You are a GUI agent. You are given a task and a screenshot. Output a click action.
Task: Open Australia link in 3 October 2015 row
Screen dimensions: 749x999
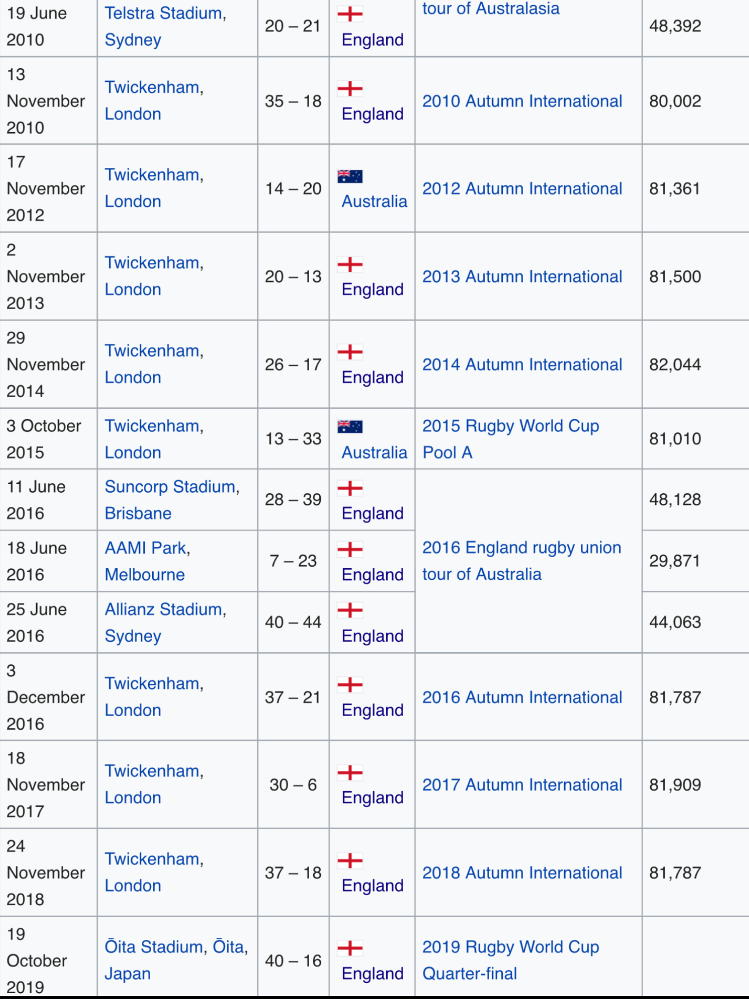[x=374, y=452]
